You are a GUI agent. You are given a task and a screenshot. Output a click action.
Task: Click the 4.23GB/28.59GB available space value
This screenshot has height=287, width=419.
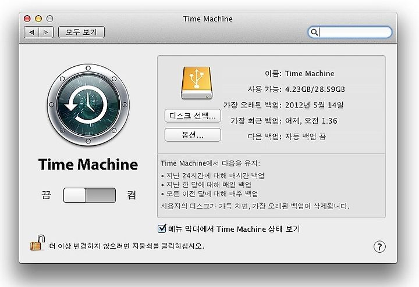tap(315, 89)
